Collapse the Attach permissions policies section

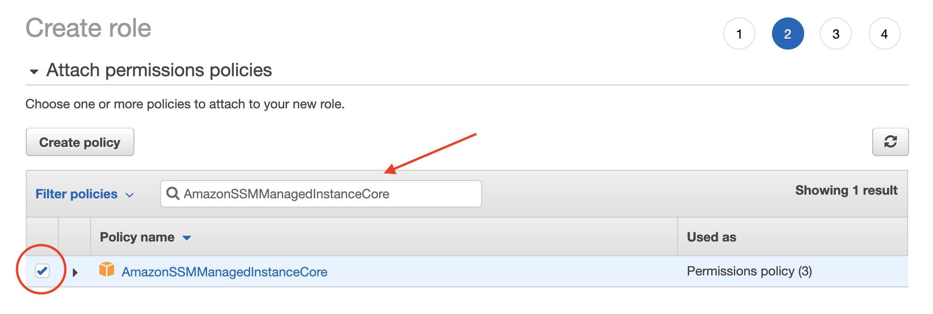pos(34,71)
